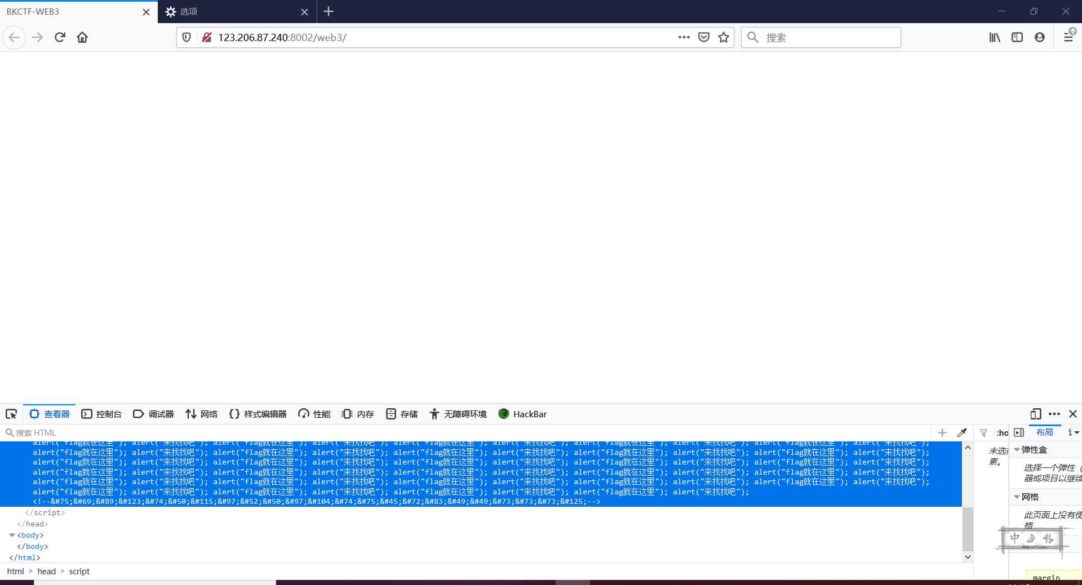Viewport: 1082px width, 585px height.
Task: Open the 无障碍环境 accessibility panel
Action: coord(458,414)
